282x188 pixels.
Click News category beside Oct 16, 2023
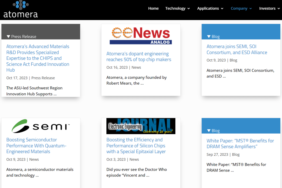[x=136, y=67]
